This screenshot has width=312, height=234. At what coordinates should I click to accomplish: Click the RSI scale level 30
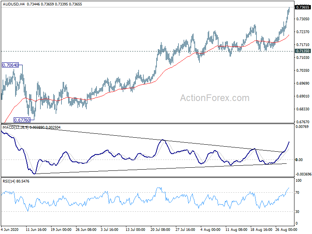(297, 212)
